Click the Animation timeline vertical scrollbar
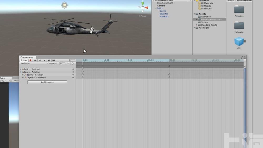 coord(245,107)
